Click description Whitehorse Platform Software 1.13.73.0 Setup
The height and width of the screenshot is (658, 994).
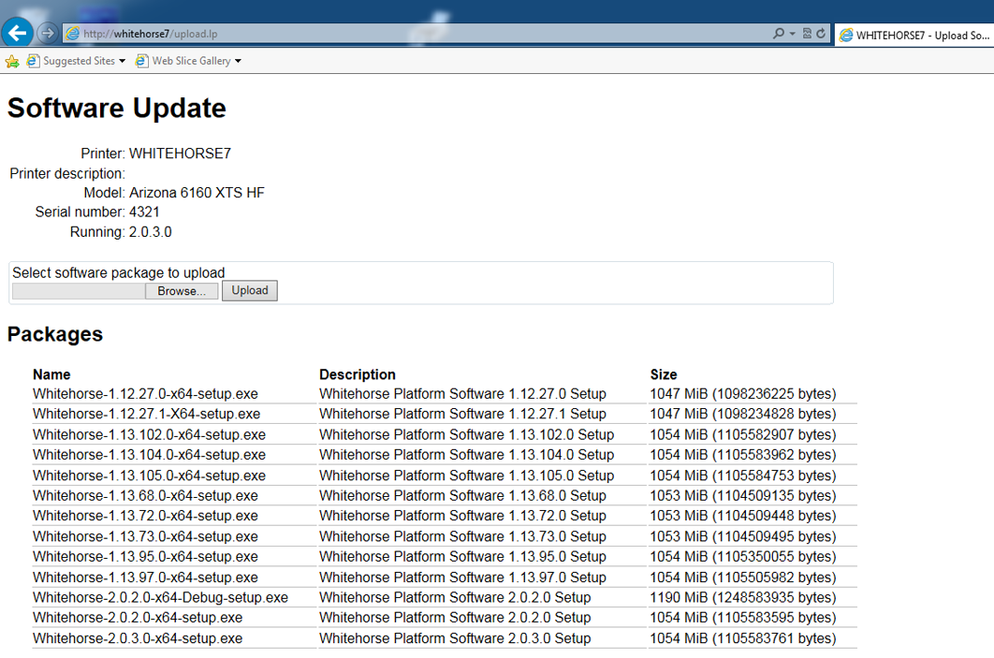point(462,536)
